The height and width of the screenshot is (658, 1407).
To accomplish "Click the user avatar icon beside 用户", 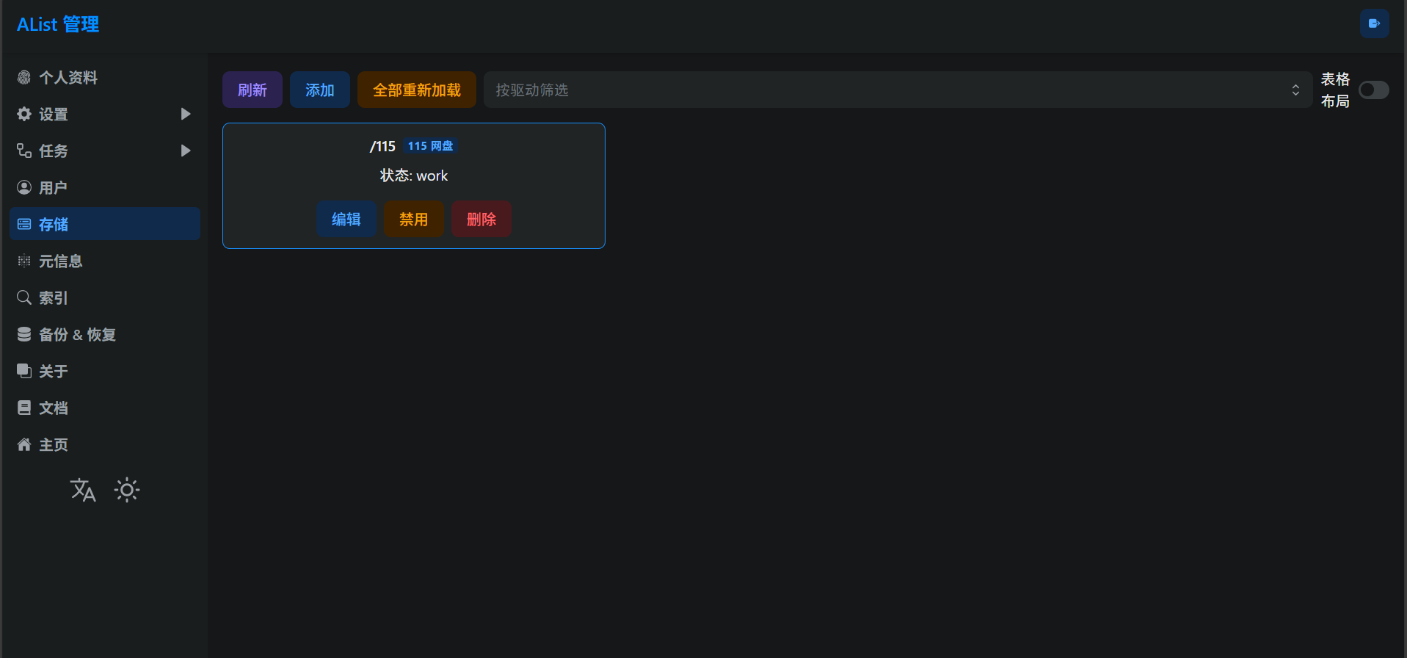I will click(x=24, y=187).
